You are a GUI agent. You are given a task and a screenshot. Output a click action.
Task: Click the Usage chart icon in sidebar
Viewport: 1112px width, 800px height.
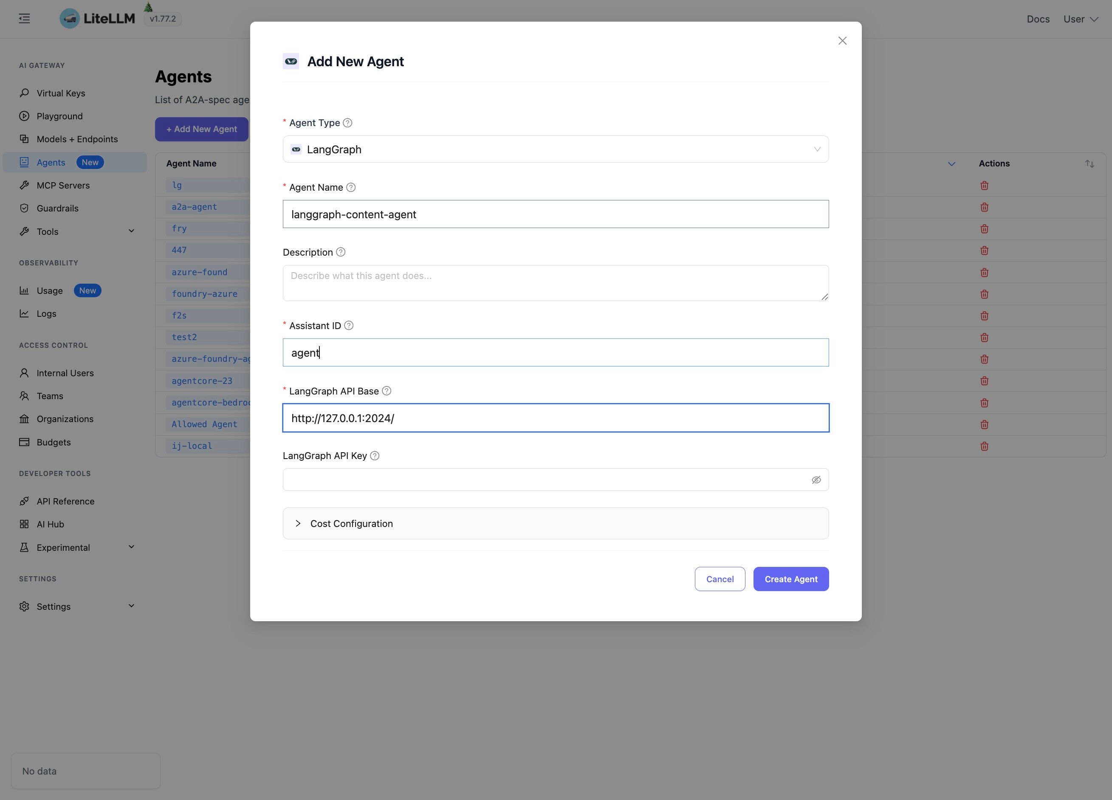(x=25, y=290)
